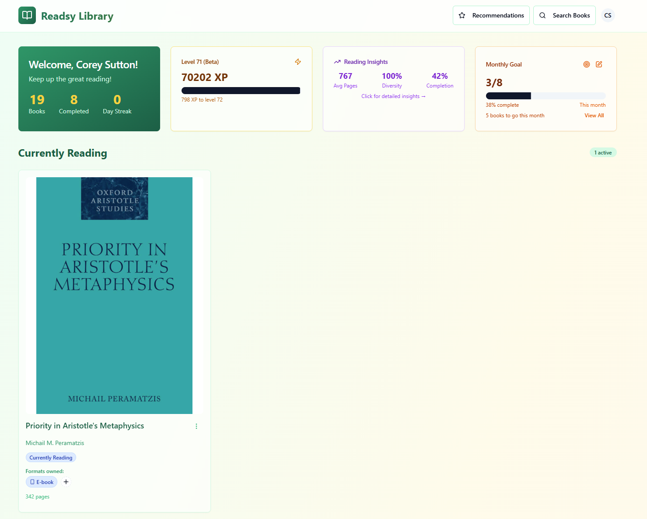Click the XP level progress bar

241,91
